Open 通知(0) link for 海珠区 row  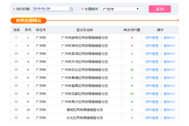[169, 46]
